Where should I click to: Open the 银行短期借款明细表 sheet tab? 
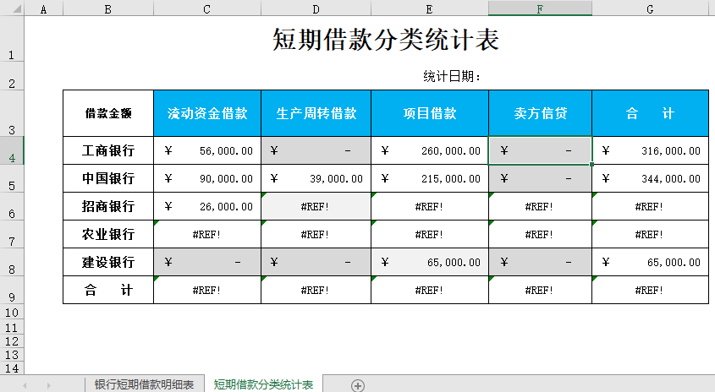[144, 385]
